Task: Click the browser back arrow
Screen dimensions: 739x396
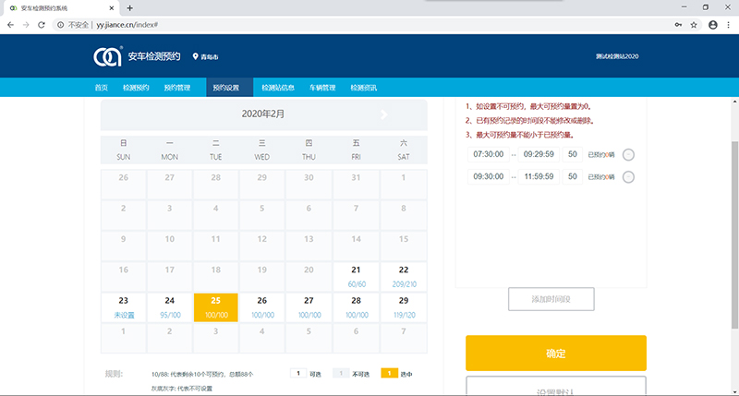Action: coord(10,25)
